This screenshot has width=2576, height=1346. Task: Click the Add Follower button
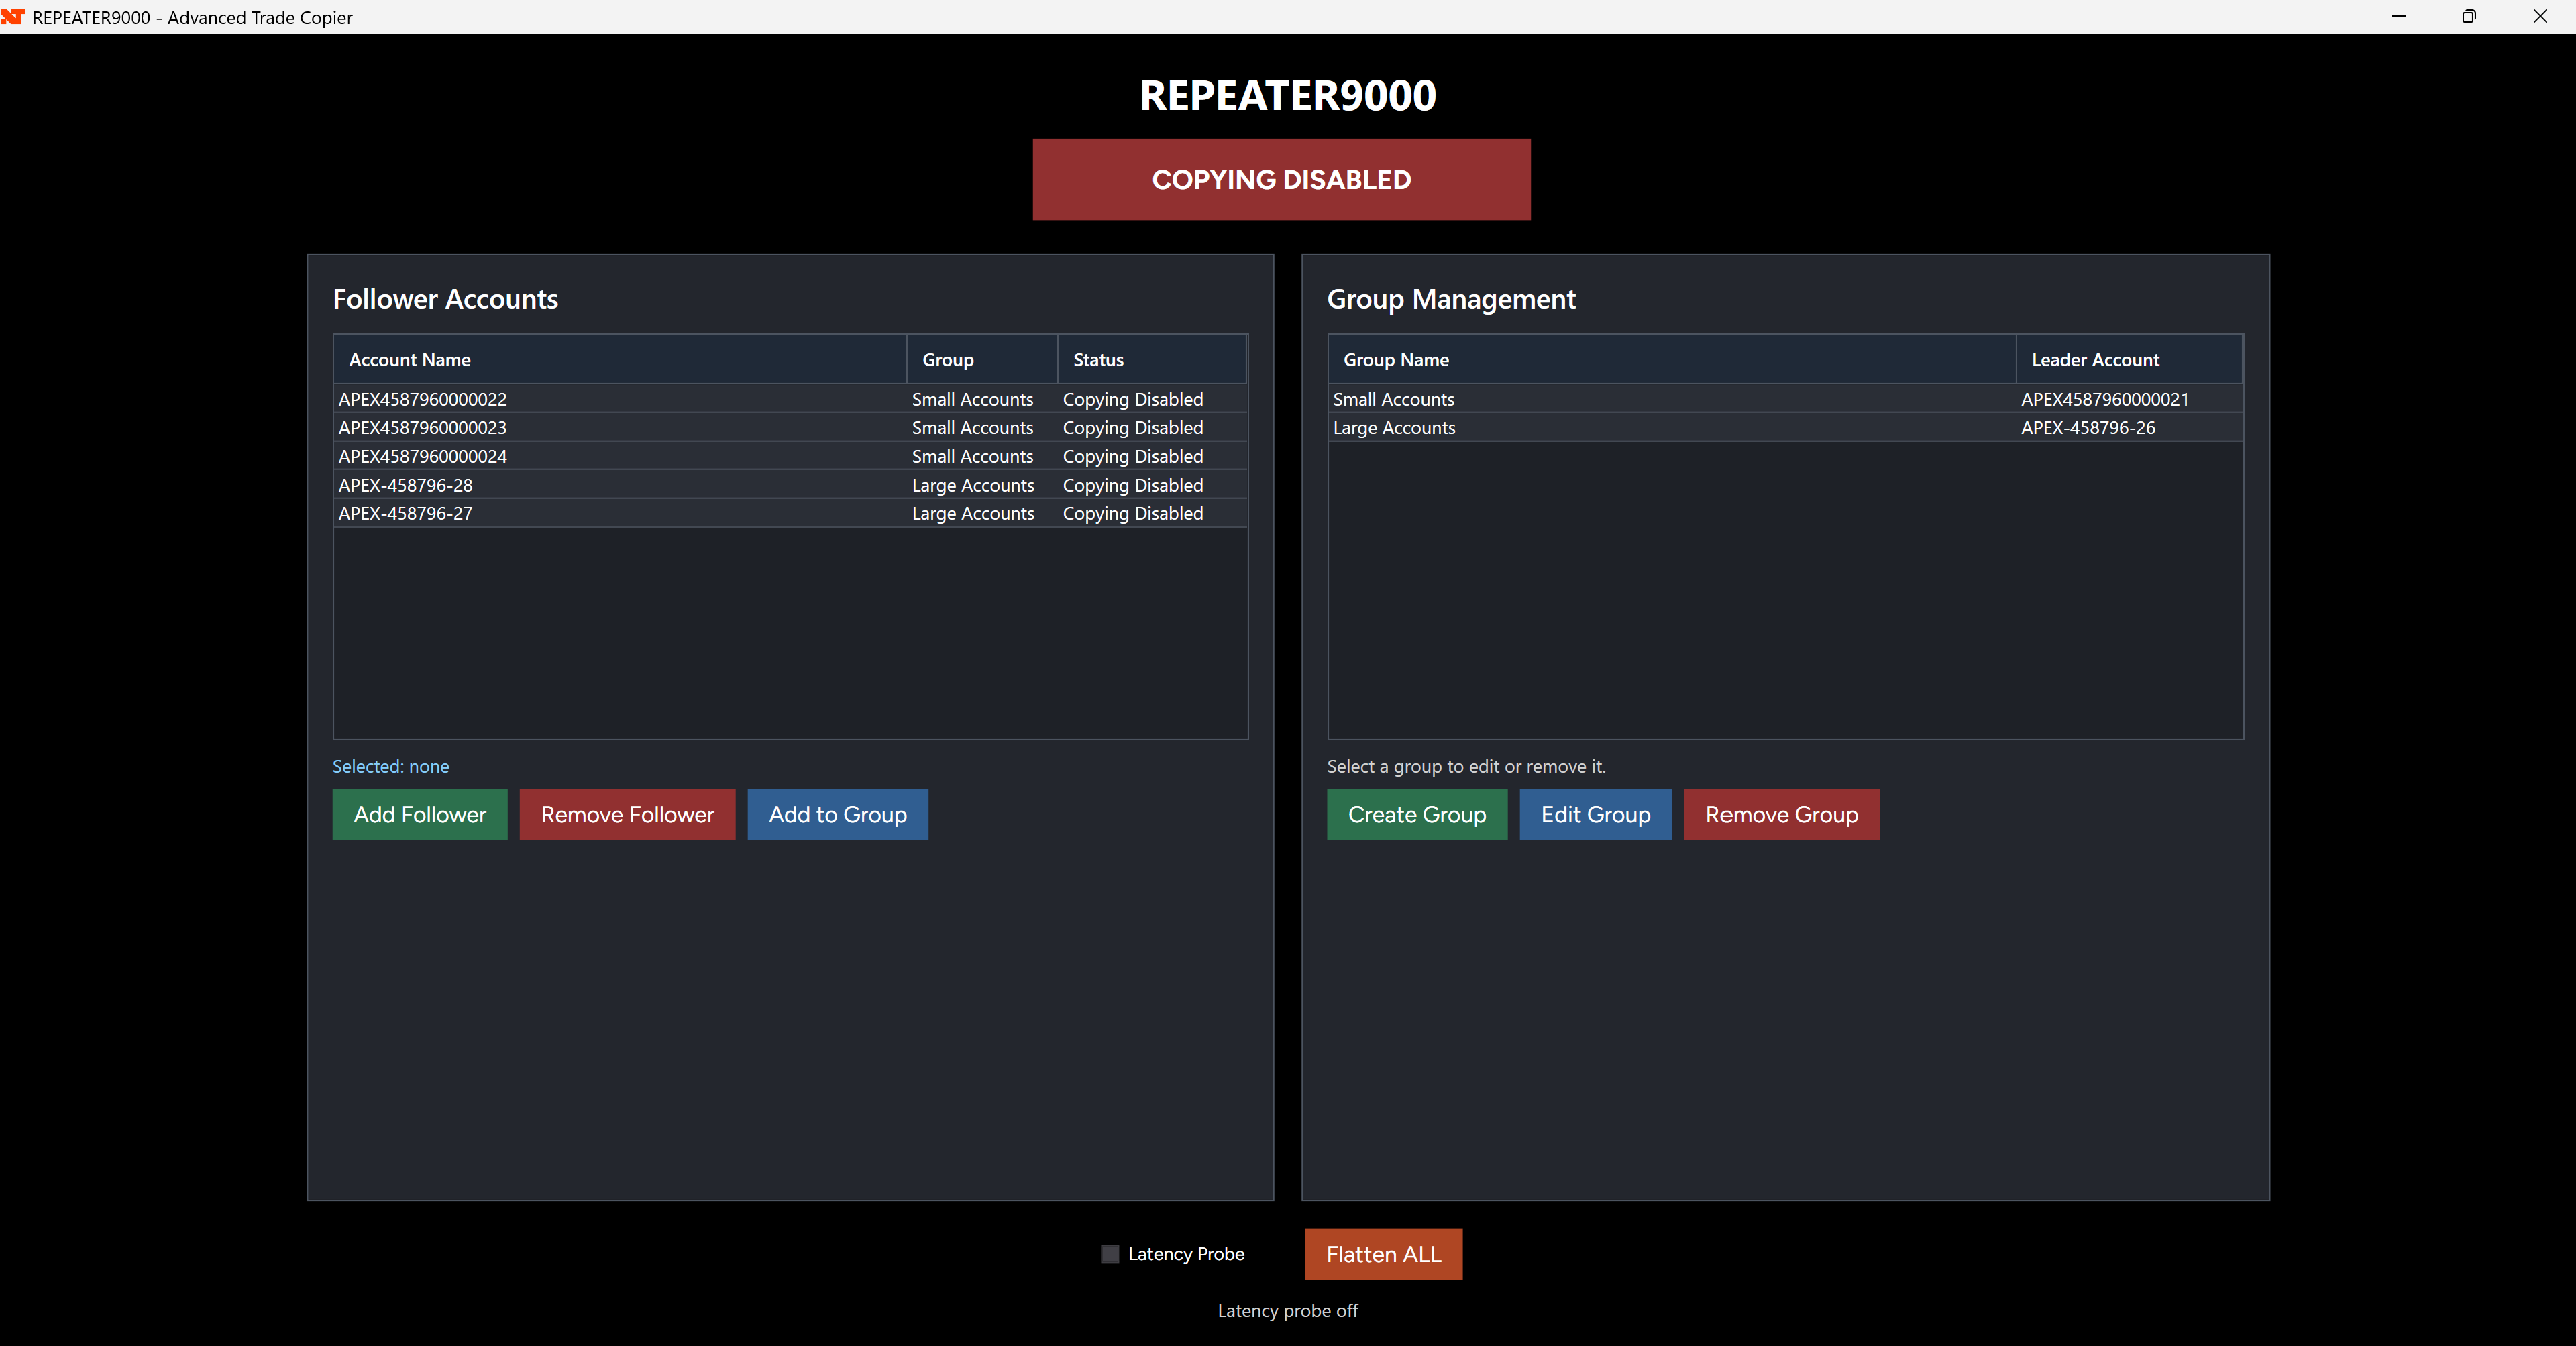pyautogui.click(x=420, y=815)
